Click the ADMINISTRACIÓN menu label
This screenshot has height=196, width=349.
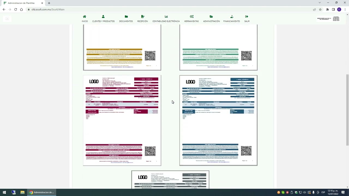click(211, 21)
